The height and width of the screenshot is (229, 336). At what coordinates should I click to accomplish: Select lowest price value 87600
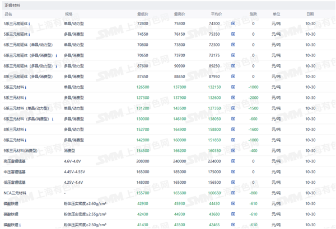click(143, 66)
